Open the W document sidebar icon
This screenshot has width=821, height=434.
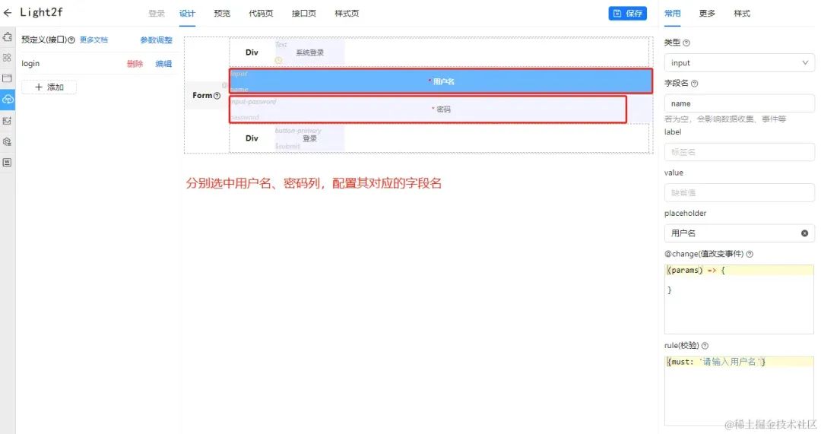tap(8, 163)
